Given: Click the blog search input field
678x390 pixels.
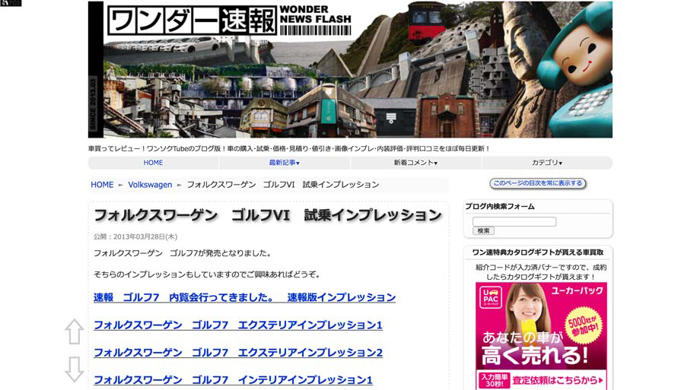Looking at the screenshot, I should coord(514,221).
